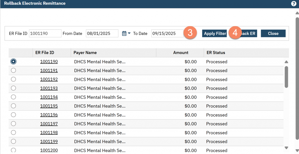Image resolution: width=299 pixels, height=154 pixels.
Task: Edit the To Date field
Action: tap(167, 34)
